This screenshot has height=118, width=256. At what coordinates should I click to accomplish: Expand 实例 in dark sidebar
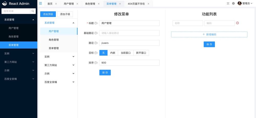coord(19,53)
